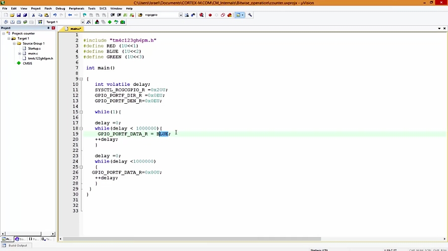Click the Cut scissors icon
This screenshot has height=251, width=448.
click(x=33, y=15)
